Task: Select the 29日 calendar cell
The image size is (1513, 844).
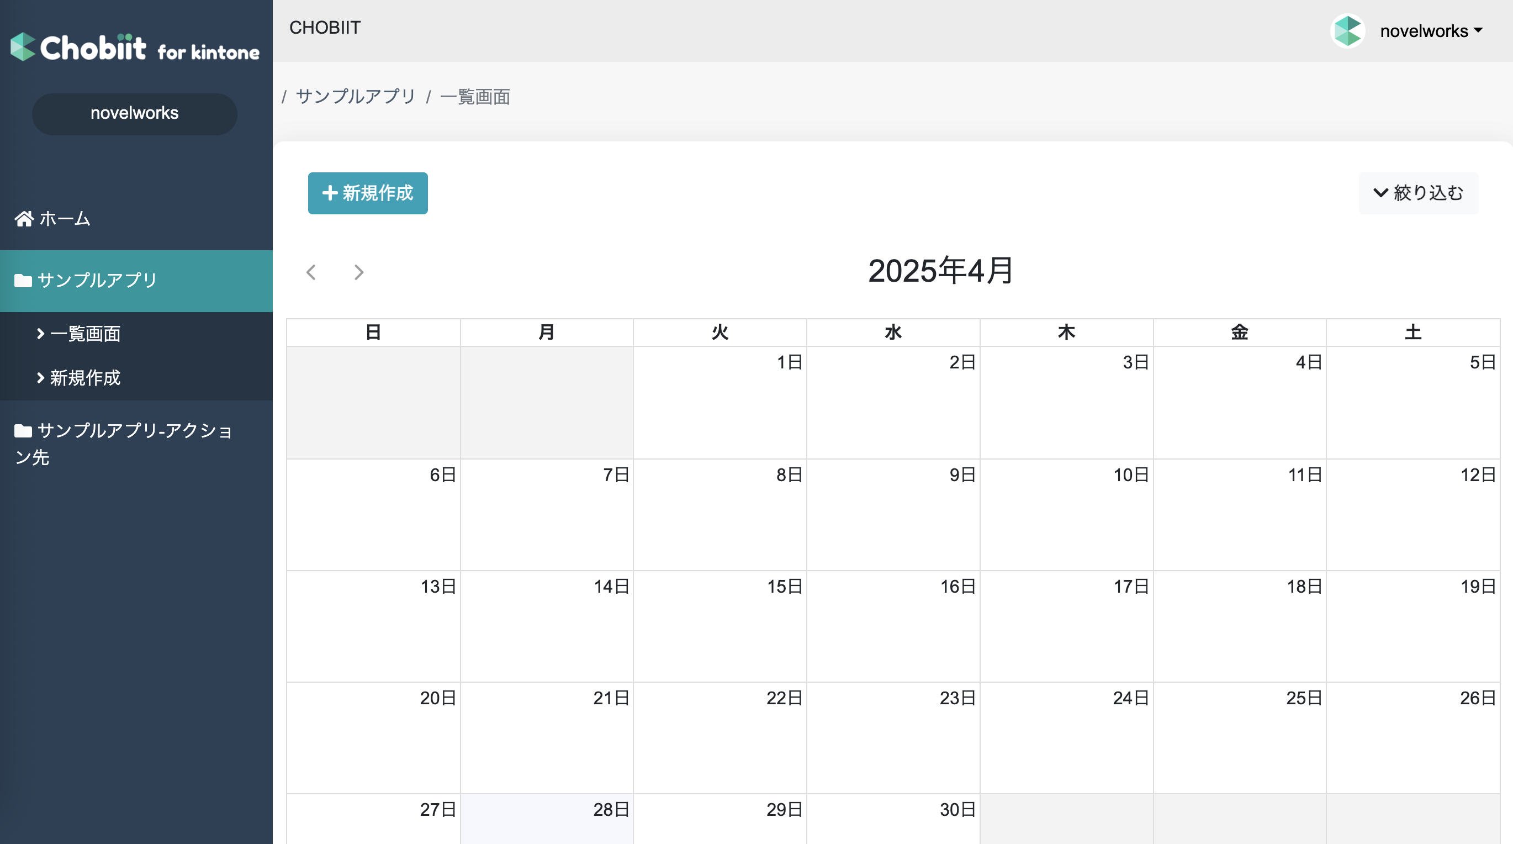Action: (x=720, y=819)
